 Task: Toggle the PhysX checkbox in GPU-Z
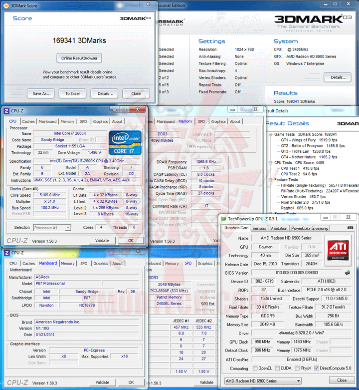coord(297,368)
